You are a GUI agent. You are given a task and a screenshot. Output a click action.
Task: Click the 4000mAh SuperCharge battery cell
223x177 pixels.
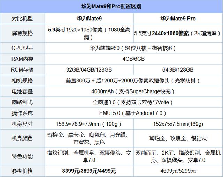click(x=133, y=91)
